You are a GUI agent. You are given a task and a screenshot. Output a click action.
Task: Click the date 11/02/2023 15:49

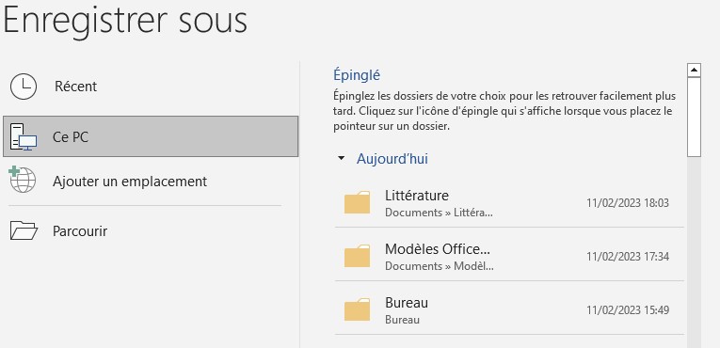point(628,309)
